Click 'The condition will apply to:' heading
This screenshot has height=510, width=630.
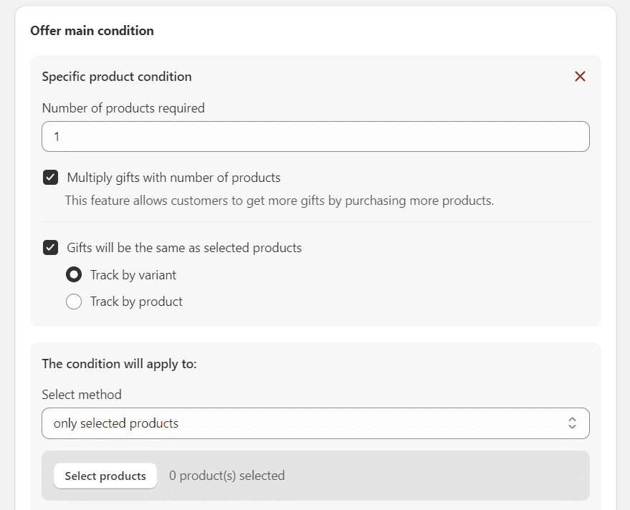coord(119,364)
